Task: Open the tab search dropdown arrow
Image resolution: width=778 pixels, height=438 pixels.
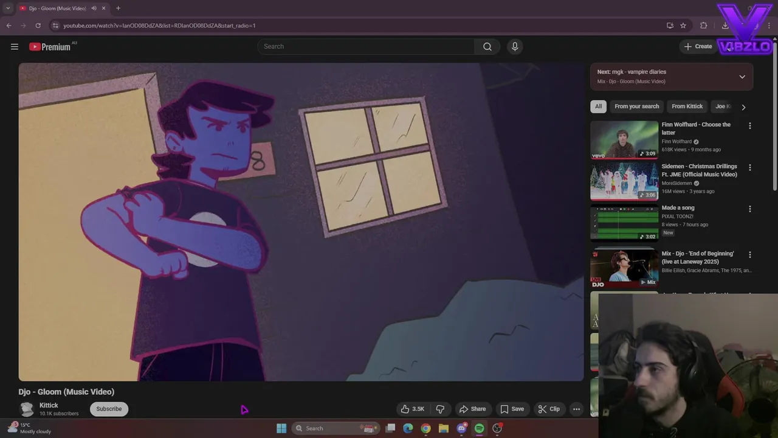Action: click(8, 9)
